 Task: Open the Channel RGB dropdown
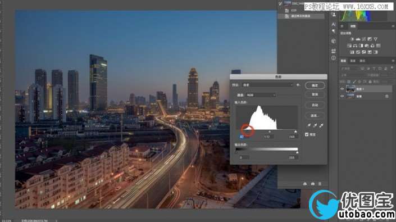261,95
